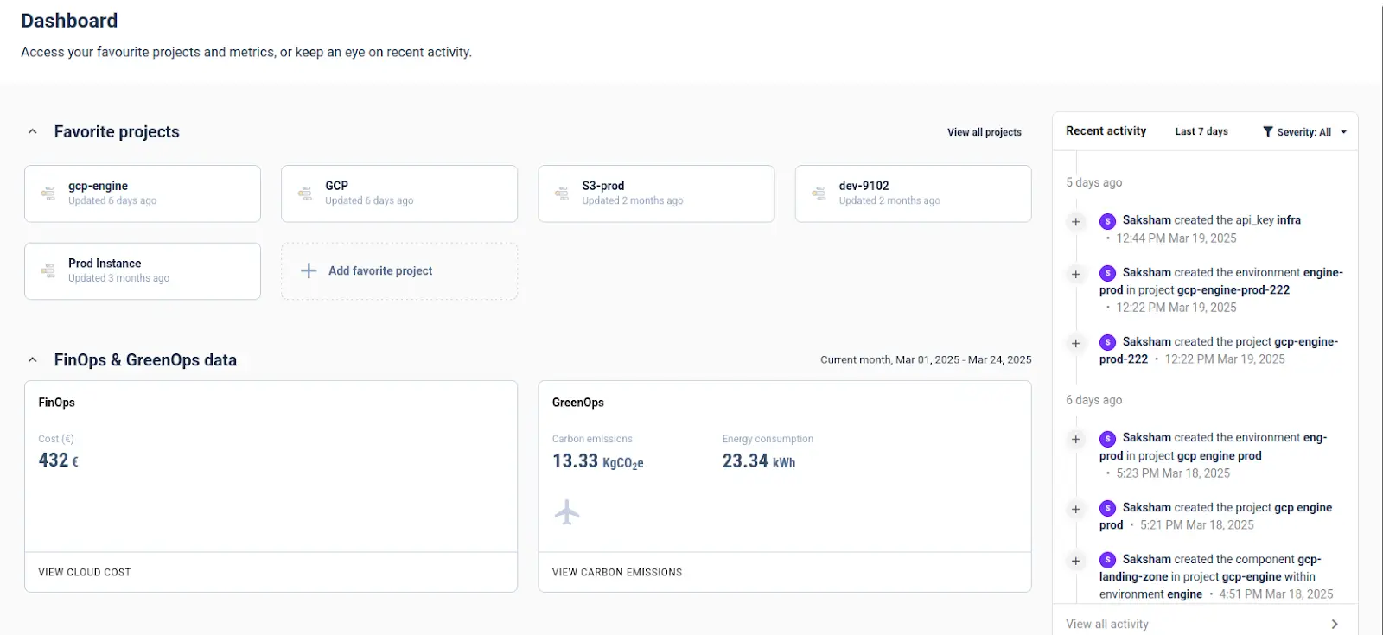Open the Prod Instance project card
1383x635 pixels.
pyautogui.click(x=143, y=270)
